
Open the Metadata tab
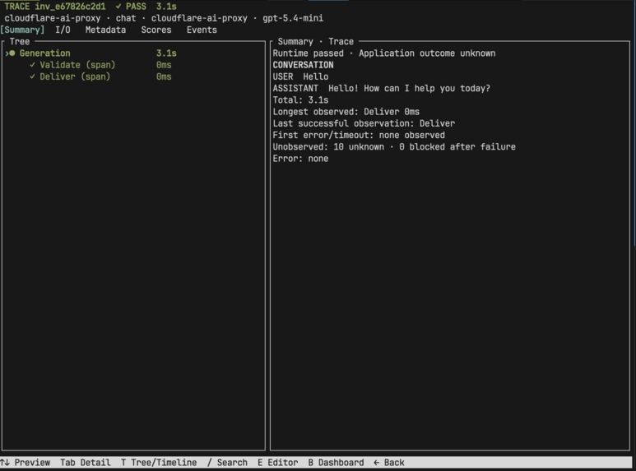[105, 30]
